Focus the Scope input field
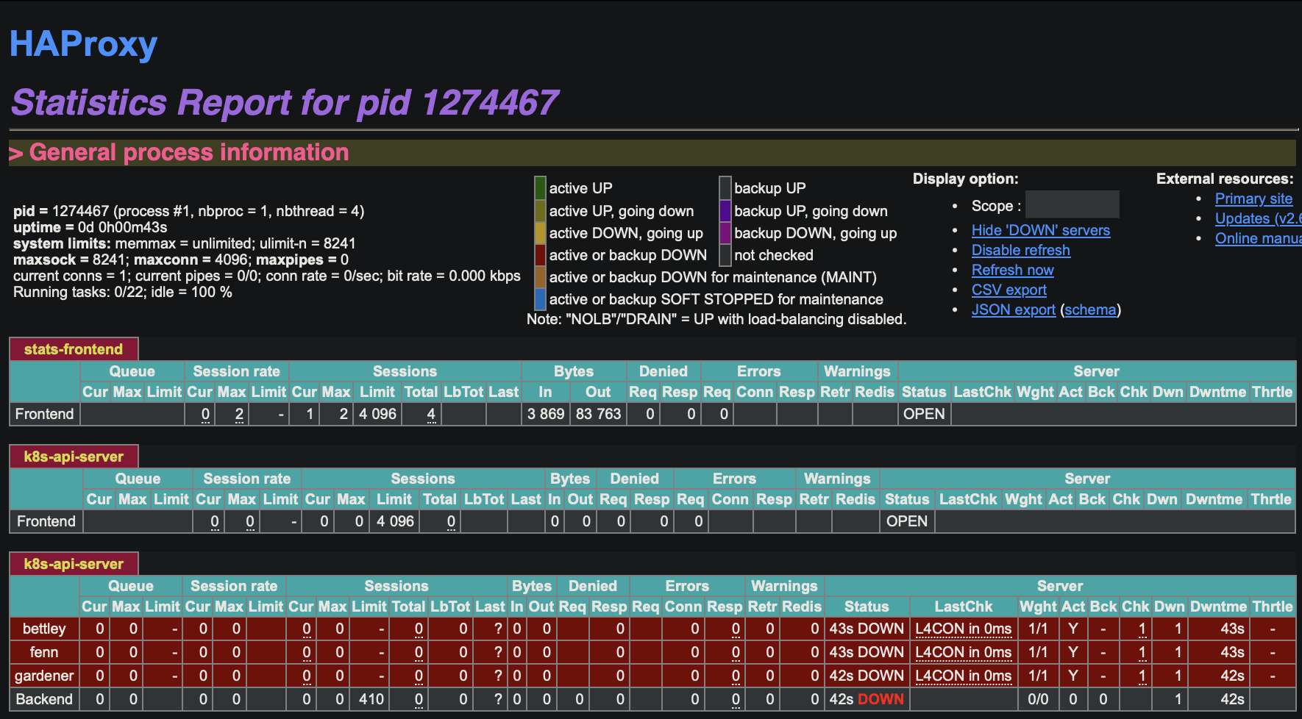 point(1072,204)
